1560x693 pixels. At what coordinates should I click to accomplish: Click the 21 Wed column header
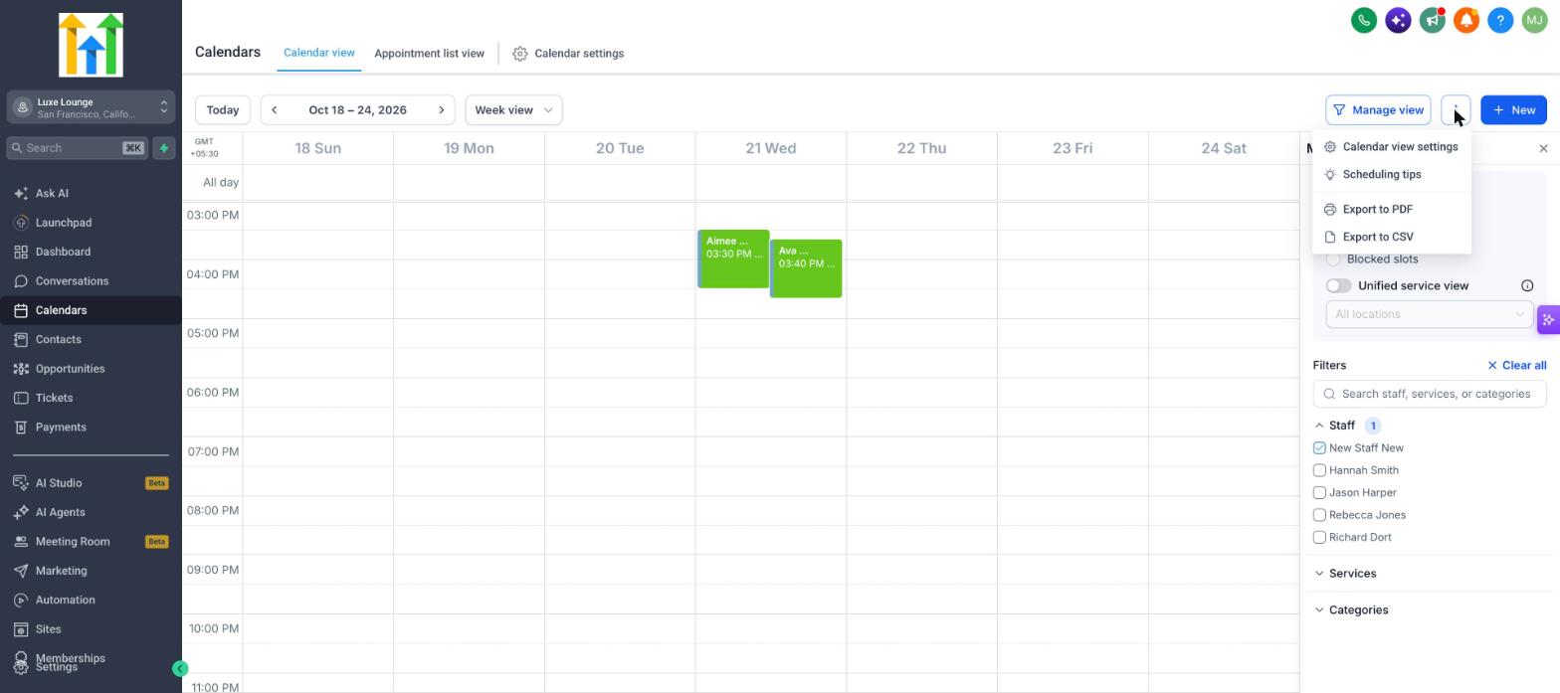(770, 149)
